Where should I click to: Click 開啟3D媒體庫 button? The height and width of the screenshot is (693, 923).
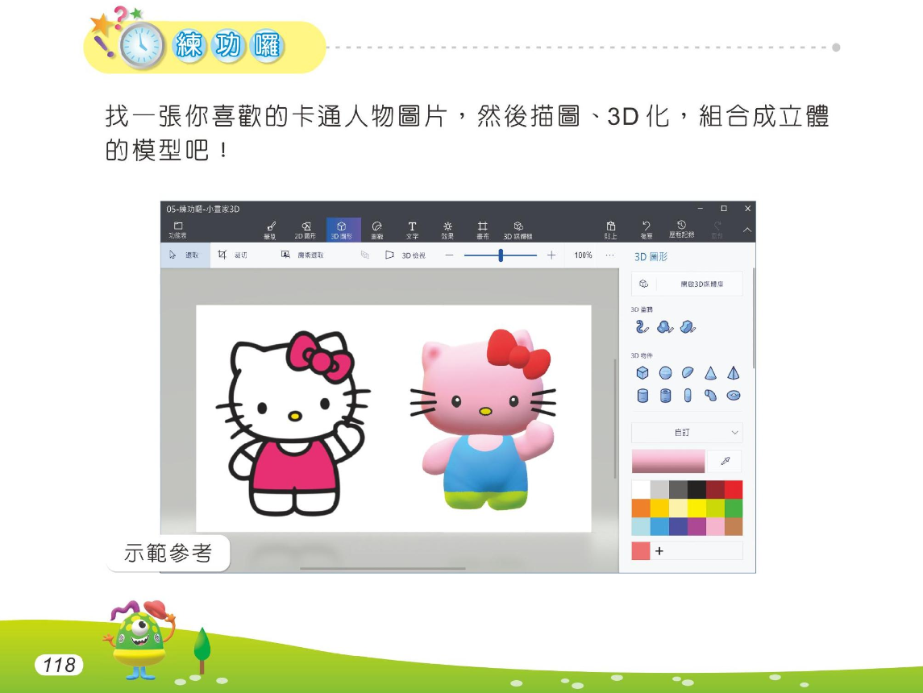coord(687,284)
